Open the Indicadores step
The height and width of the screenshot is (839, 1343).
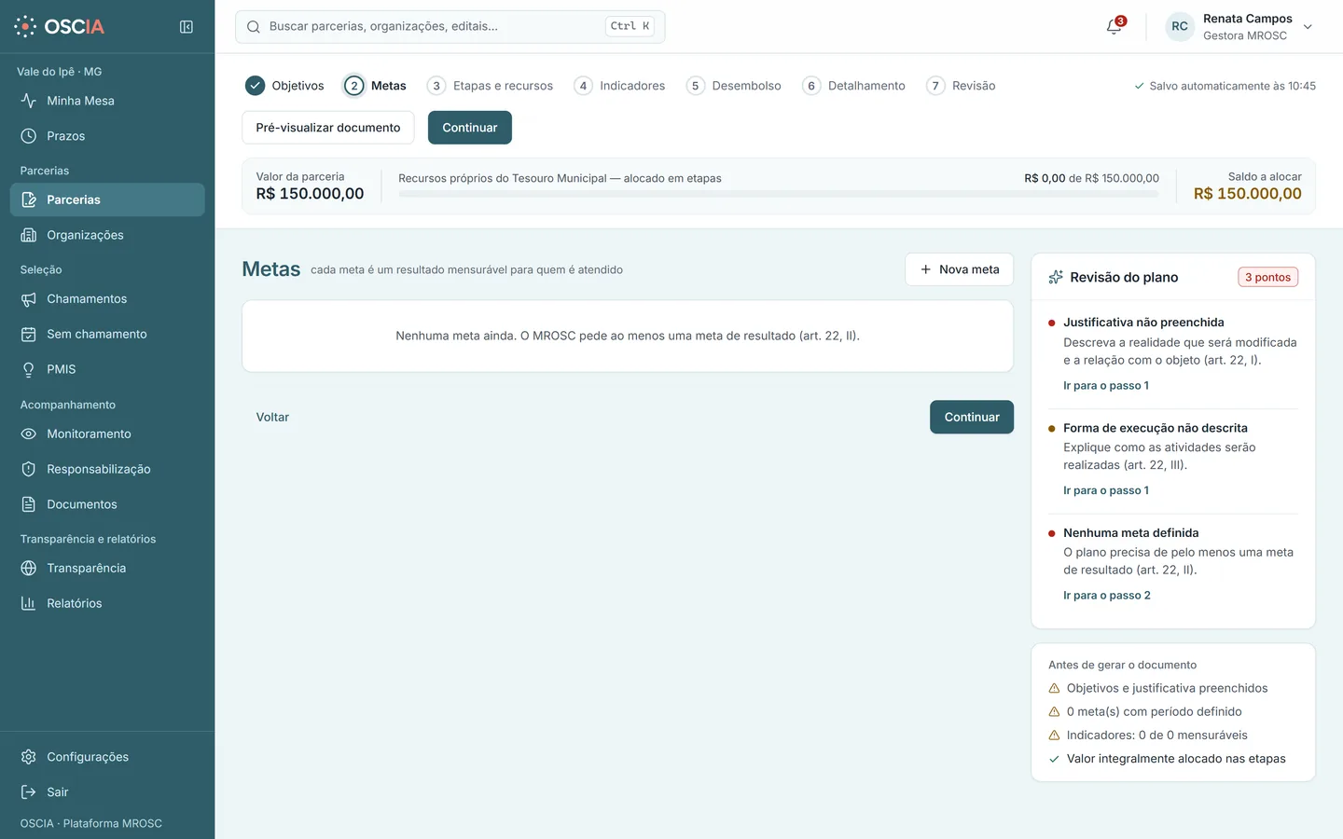[x=619, y=86]
